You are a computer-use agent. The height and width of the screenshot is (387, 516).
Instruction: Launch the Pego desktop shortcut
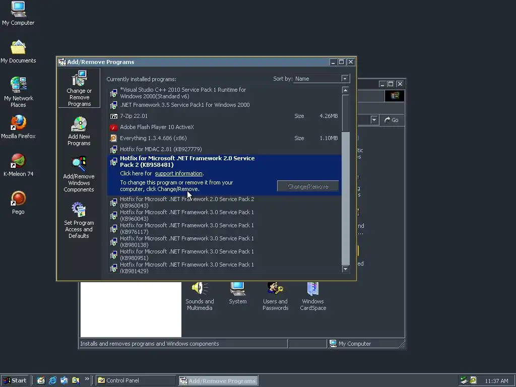[x=18, y=203]
